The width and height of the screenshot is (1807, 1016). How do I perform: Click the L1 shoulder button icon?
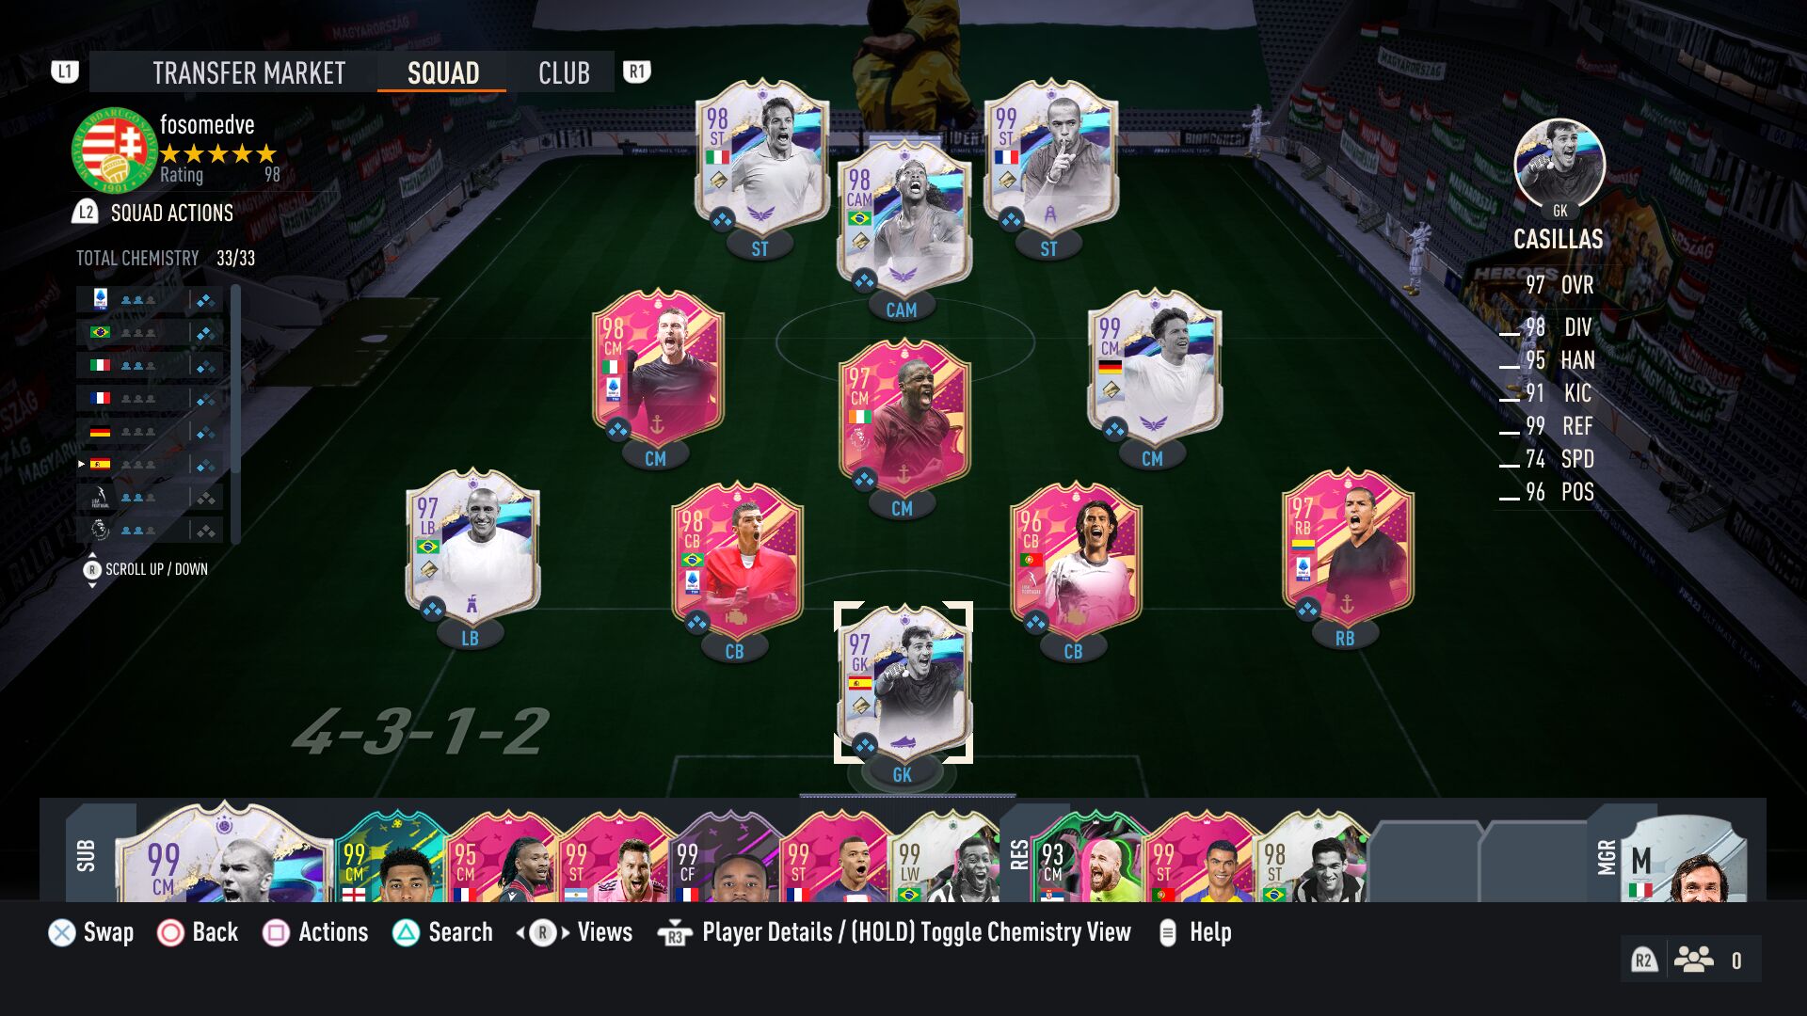(65, 71)
